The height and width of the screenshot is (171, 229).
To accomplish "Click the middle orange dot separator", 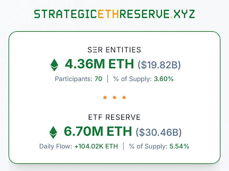I will point(114,97).
